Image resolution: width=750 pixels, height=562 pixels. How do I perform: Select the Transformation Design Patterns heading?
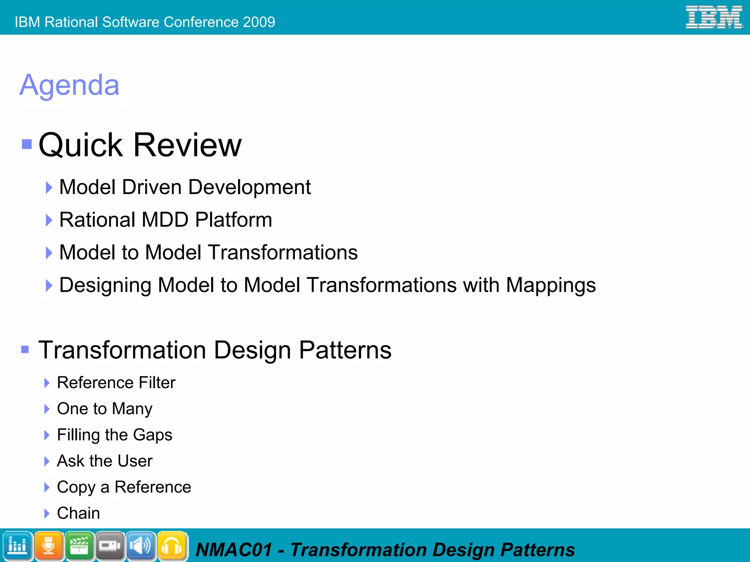click(215, 350)
